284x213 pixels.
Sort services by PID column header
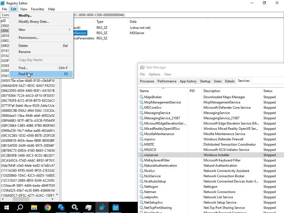(195, 91)
